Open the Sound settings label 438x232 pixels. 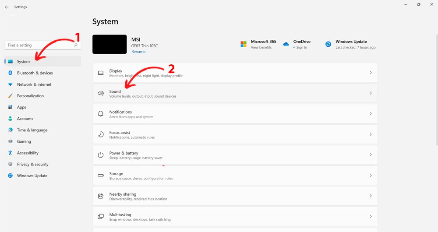point(115,91)
